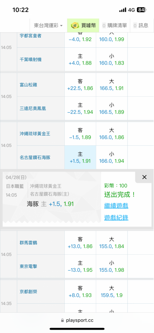
Task: Tap the lock icon next to playsport.cc
Action: [62, 320]
